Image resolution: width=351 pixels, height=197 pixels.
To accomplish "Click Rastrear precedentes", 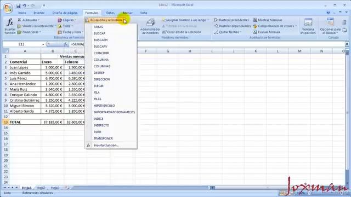I will pos(231,20).
